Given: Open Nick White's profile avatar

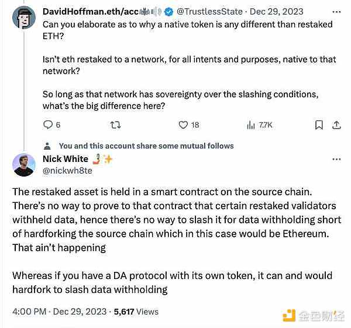Looking at the screenshot, I should pyautogui.click(x=24, y=164).
